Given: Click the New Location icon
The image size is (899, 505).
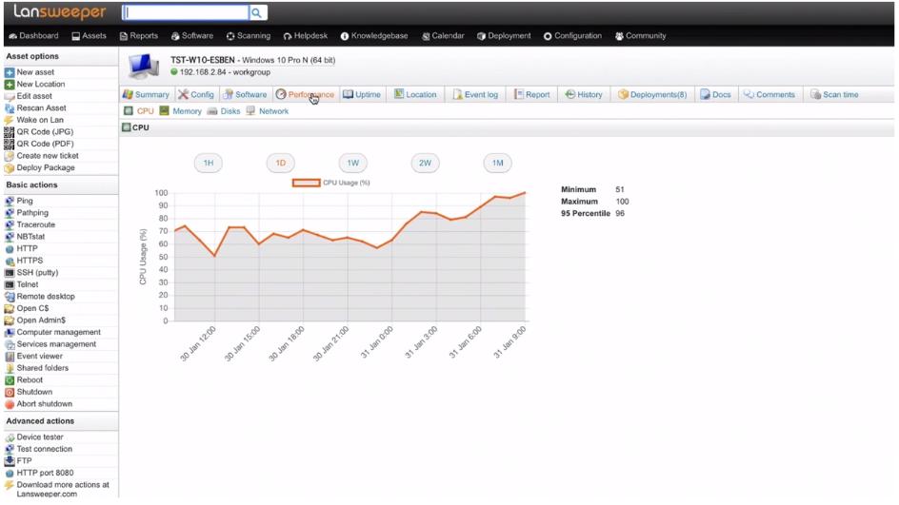Looking at the screenshot, I should pyautogui.click(x=10, y=85).
